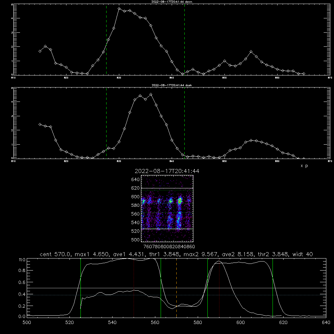Click the rightmost green vertical line in the bottom plot
The height and width of the screenshot is (334, 334).
[x=273, y=288]
